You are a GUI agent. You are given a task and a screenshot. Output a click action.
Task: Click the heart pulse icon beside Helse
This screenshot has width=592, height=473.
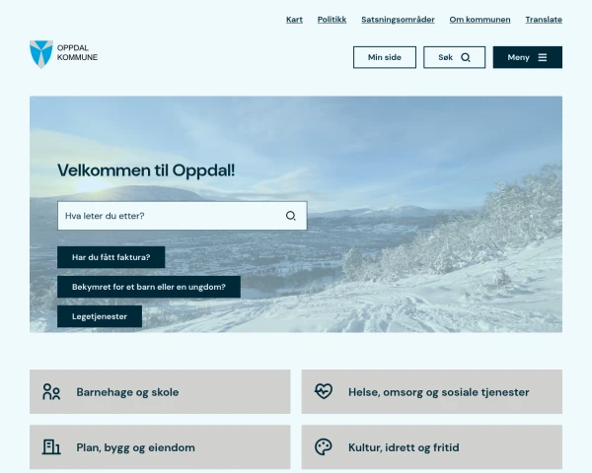pyautogui.click(x=324, y=391)
